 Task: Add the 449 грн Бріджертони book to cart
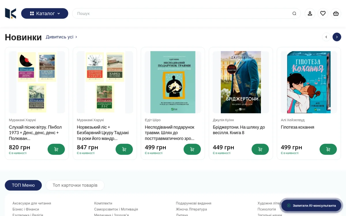point(260,149)
